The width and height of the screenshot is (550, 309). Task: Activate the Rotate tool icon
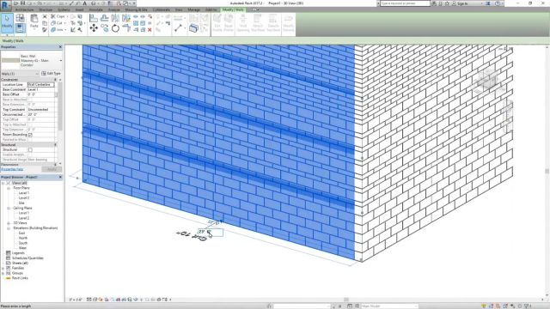pyautogui.click(x=115, y=28)
